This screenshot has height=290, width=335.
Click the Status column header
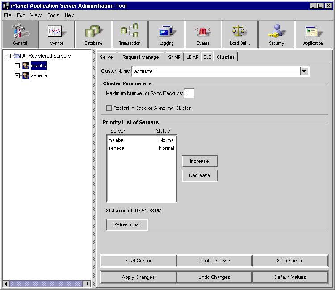[163, 131]
